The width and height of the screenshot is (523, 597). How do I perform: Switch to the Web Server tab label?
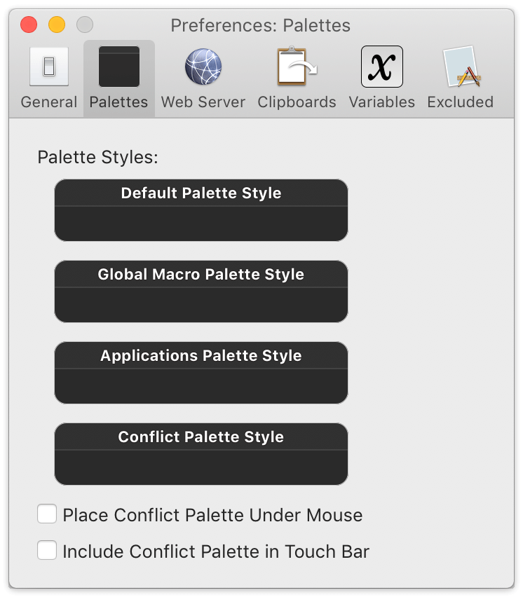click(x=203, y=102)
